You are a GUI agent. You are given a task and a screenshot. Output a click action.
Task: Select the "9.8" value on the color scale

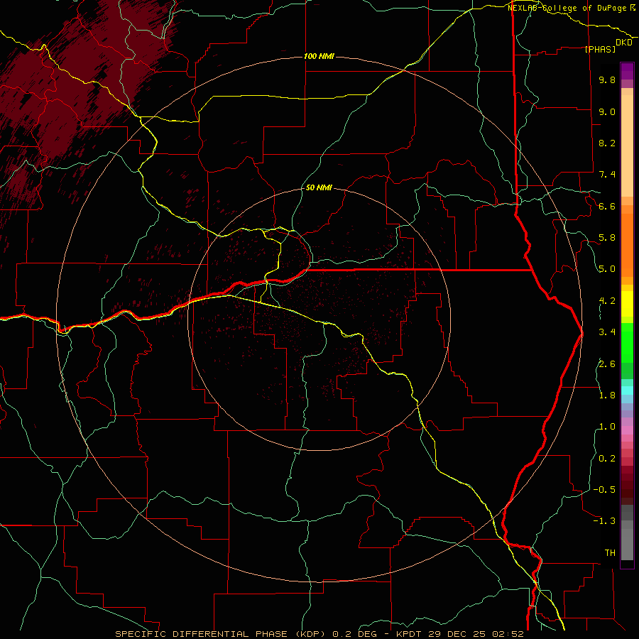coord(607,80)
